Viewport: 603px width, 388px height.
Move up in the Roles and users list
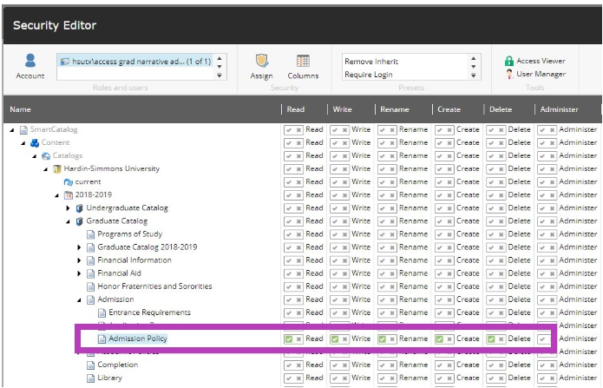[220, 58]
